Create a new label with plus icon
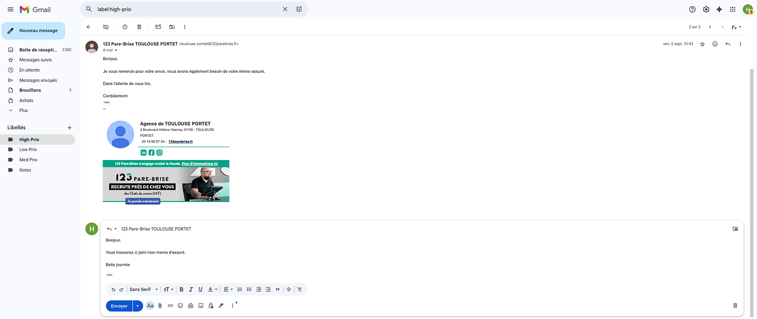The height and width of the screenshot is (319, 757). [69, 128]
